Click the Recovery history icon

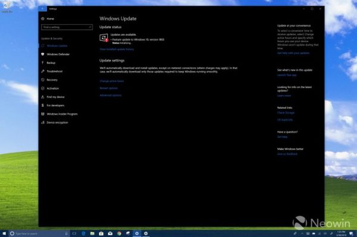43,80
